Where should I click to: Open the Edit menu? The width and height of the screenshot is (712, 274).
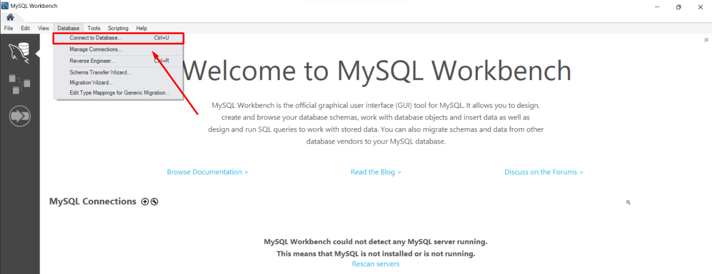tap(25, 28)
